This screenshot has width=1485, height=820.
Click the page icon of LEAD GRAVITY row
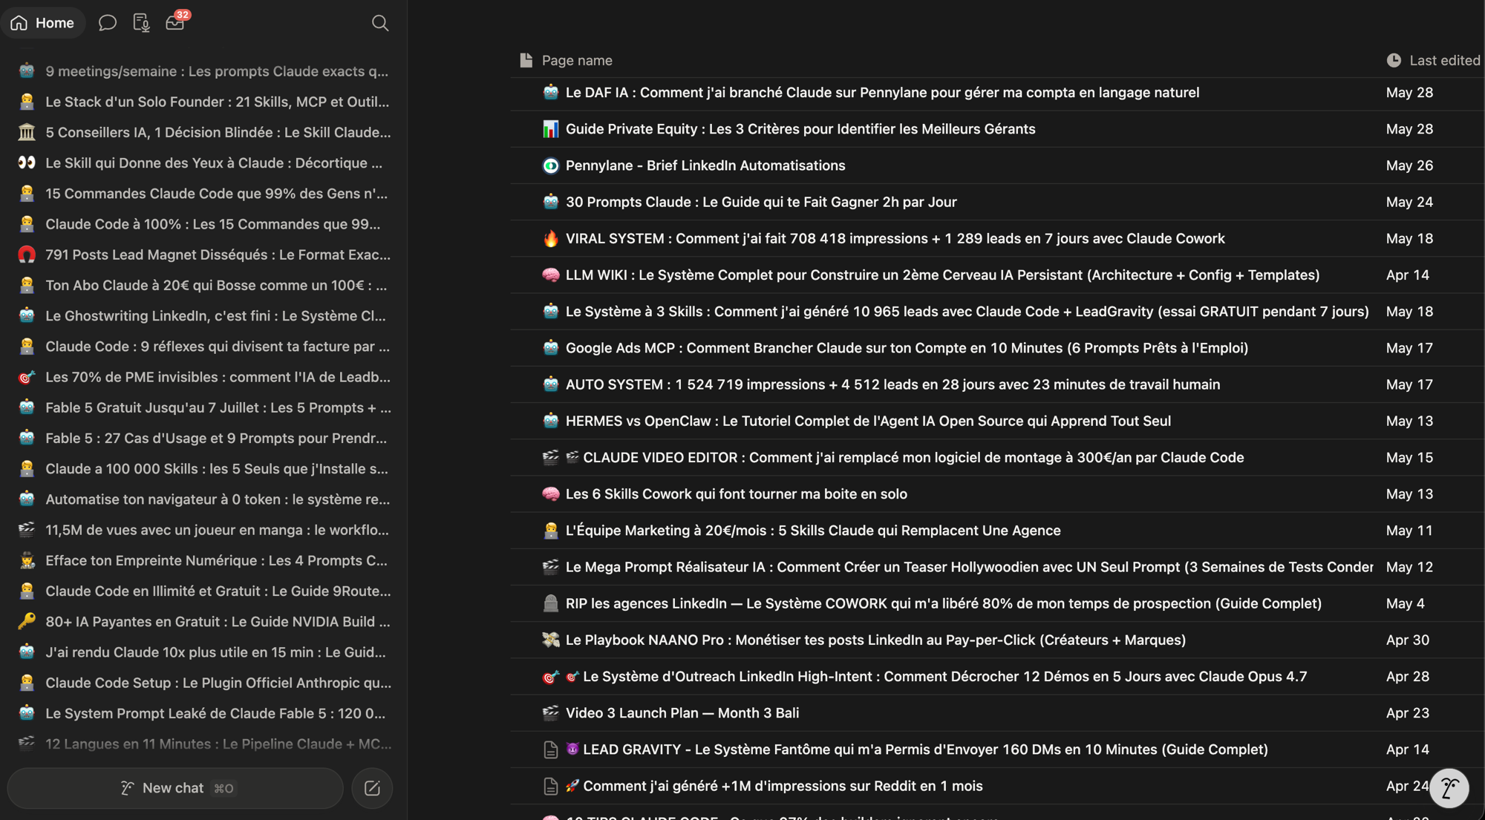click(550, 750)
